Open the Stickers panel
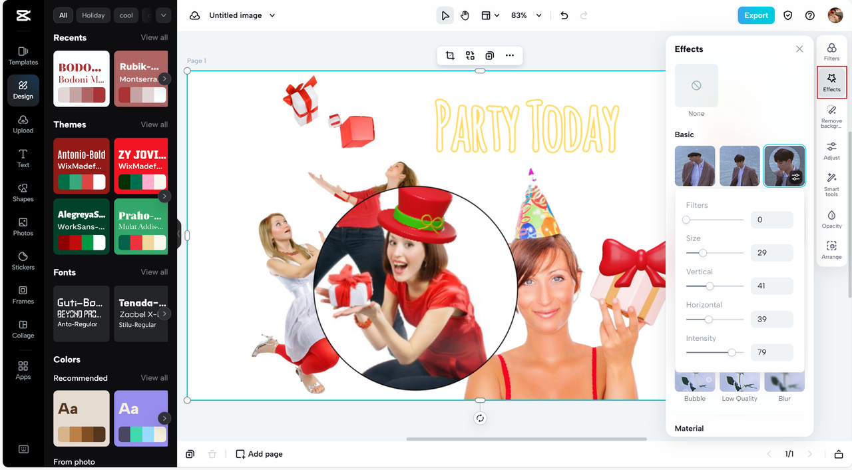Image resolution: width=852 pixels, height=470 pixels. [x=23, y=260]
